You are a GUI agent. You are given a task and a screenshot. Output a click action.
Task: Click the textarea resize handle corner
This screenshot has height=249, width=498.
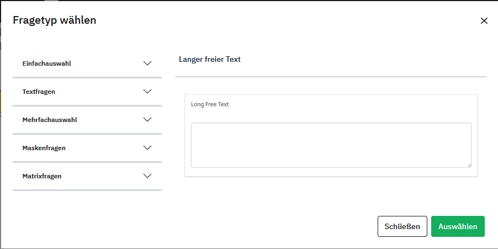pyautogui.click(x=469, y=165)
